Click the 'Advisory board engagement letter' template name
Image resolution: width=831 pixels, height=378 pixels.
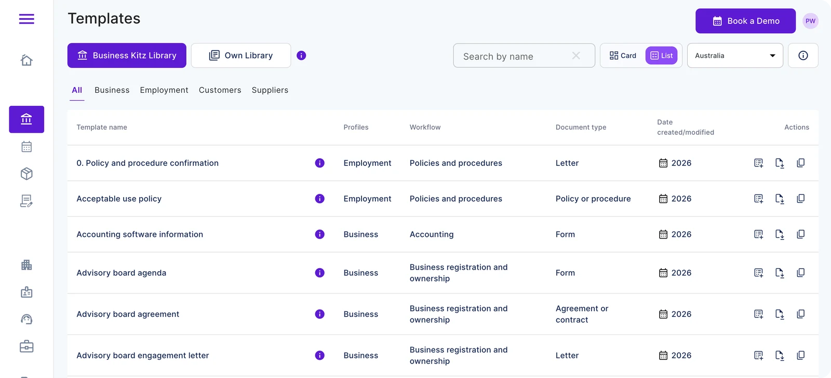143,355
